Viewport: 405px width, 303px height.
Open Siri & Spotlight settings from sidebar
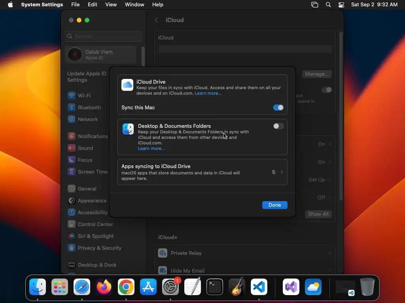pyautogui.click(x=91, y=236)
